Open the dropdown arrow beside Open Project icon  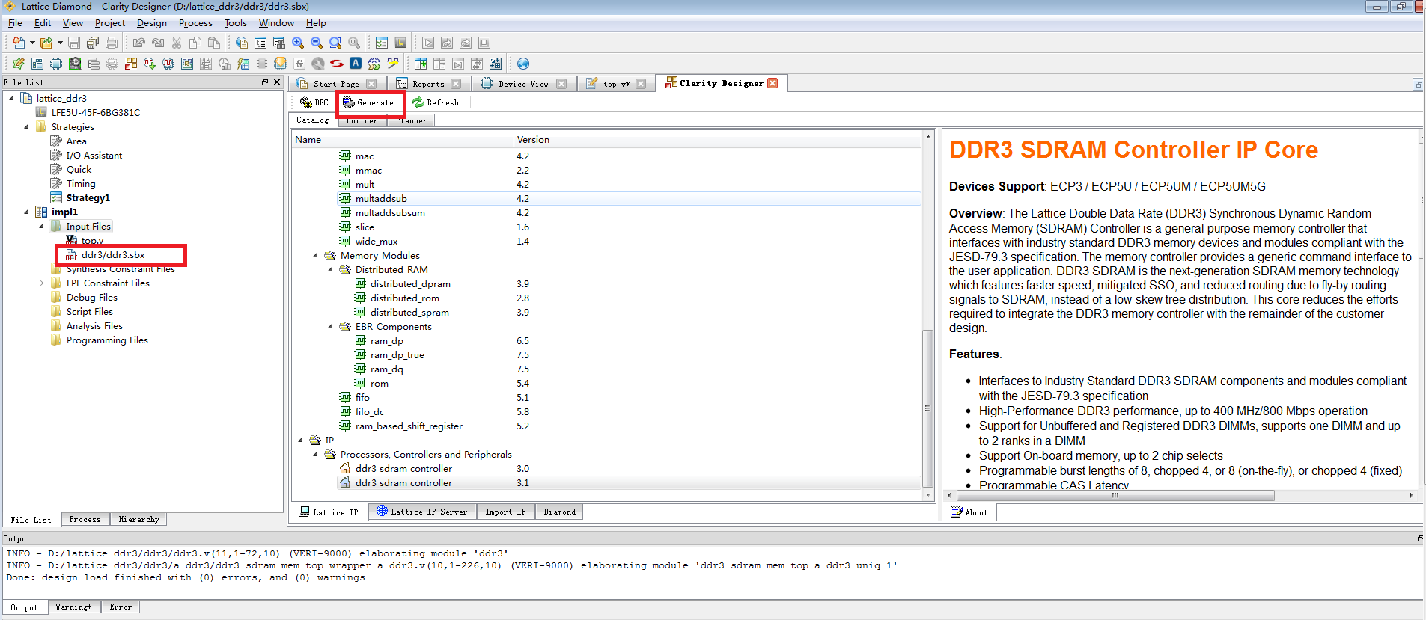click(60, 43)
